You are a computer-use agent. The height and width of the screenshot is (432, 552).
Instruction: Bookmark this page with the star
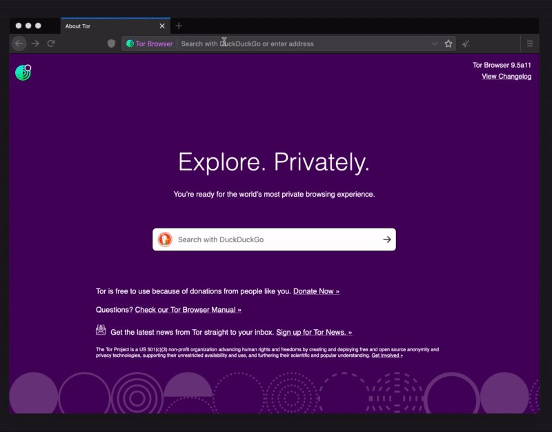(x=448, y=43)
